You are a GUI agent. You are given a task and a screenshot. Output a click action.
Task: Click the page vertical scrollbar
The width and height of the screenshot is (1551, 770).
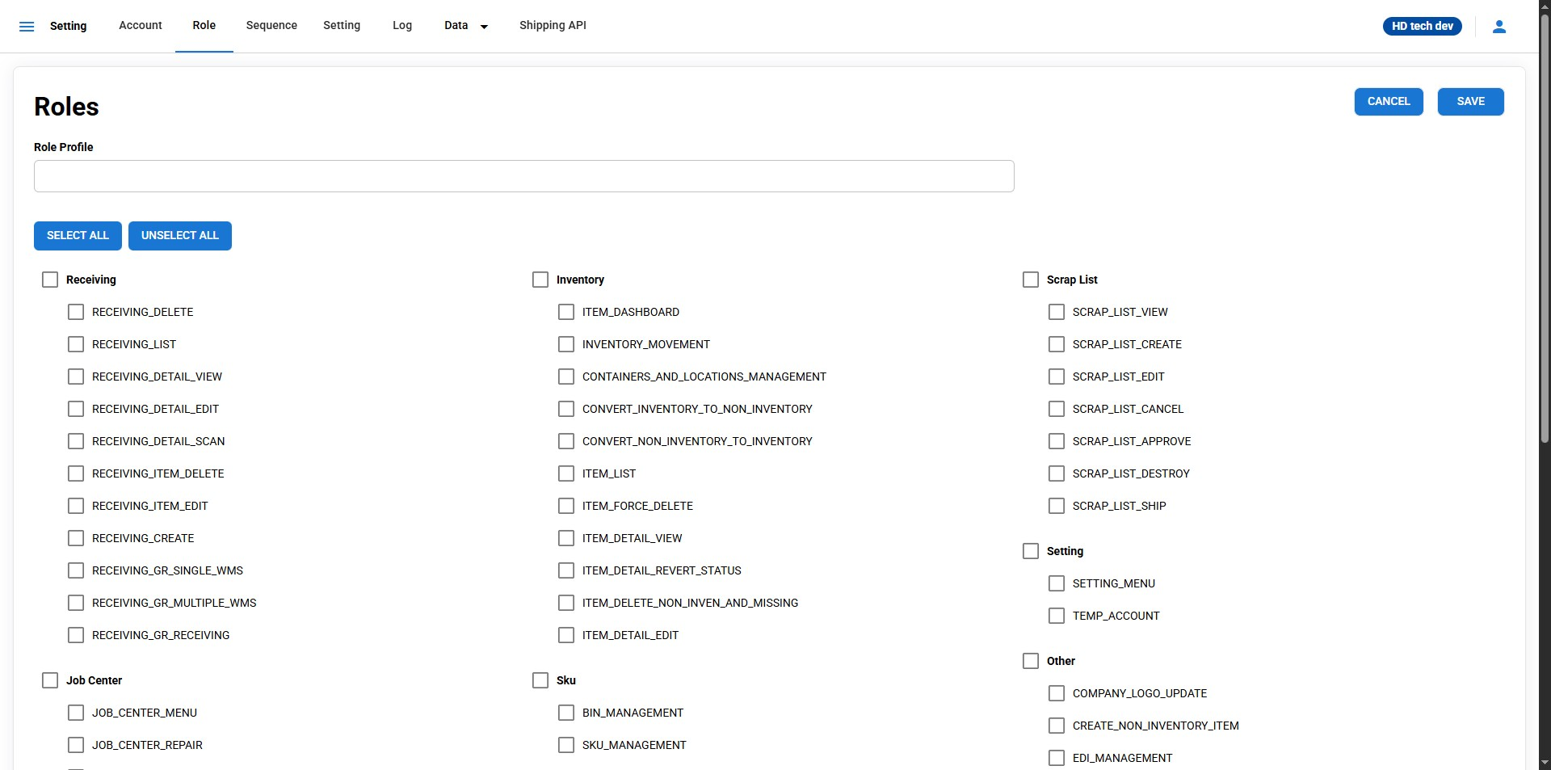1544,242
